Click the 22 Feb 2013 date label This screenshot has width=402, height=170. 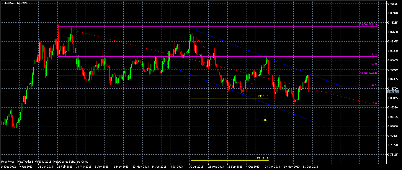pyautogui.click(x=64, y=166)
